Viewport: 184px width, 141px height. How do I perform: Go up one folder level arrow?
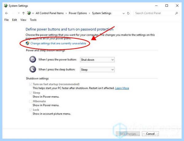click(x=24, y=13)
